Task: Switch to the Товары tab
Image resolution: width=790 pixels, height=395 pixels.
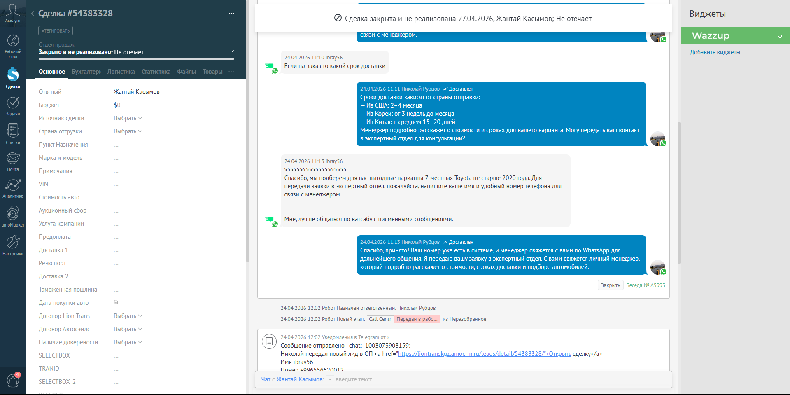Action: [212, 72]
